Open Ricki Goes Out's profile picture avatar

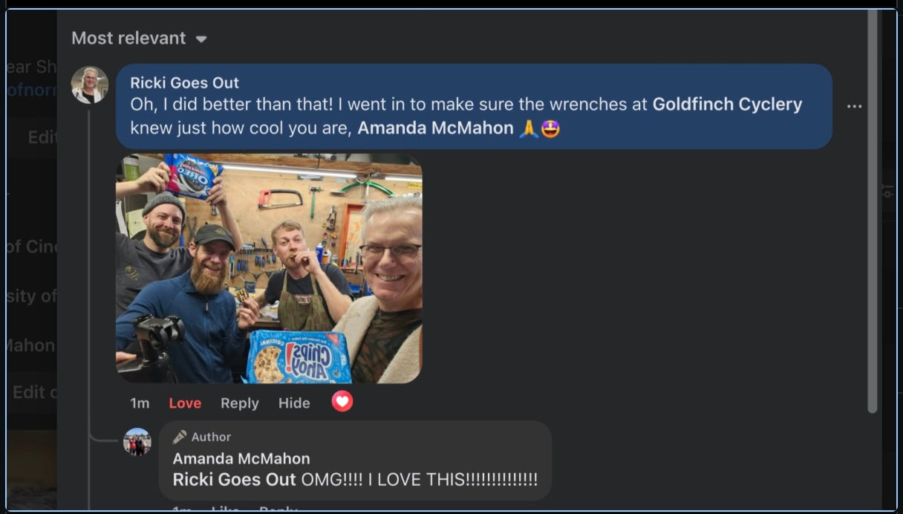(x=90, y=85)
